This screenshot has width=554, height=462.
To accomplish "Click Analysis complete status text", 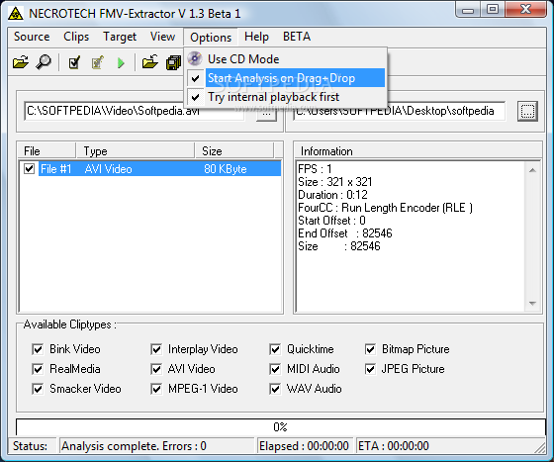I will [x=134, y=446].
